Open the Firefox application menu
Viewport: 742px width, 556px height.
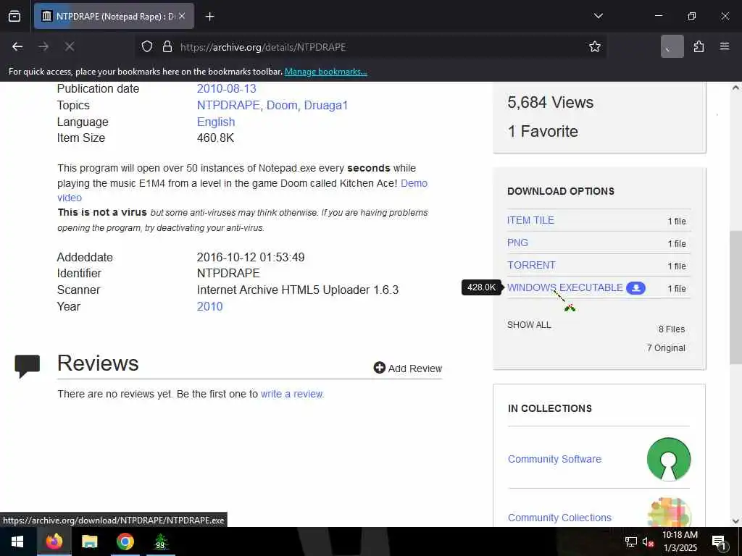tap(725, 47)
